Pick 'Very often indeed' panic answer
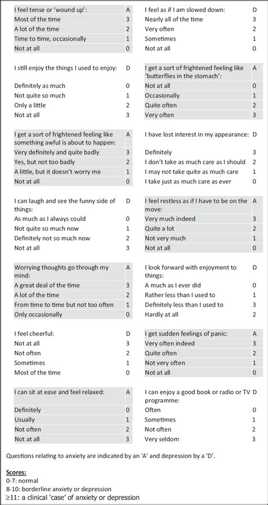 [170, 343]
